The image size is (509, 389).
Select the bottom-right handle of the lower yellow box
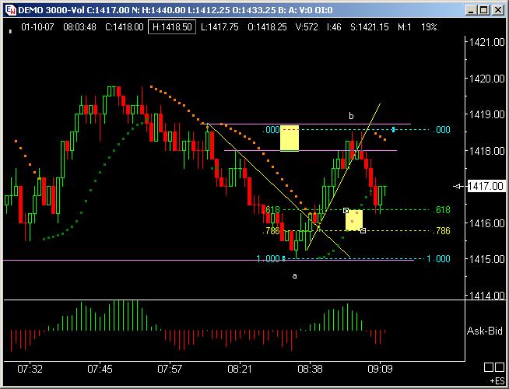click(x=363, y=230)
